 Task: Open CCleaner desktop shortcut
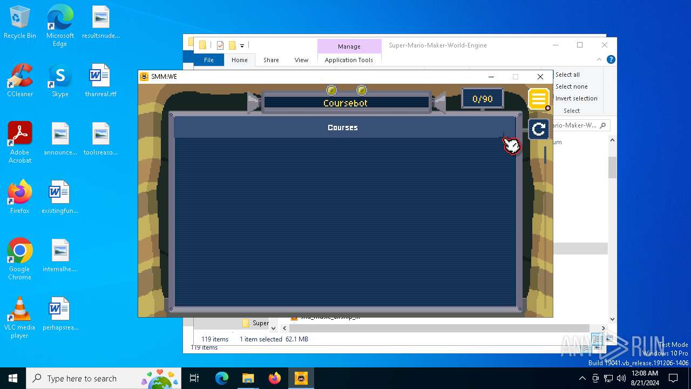[20, 81]
